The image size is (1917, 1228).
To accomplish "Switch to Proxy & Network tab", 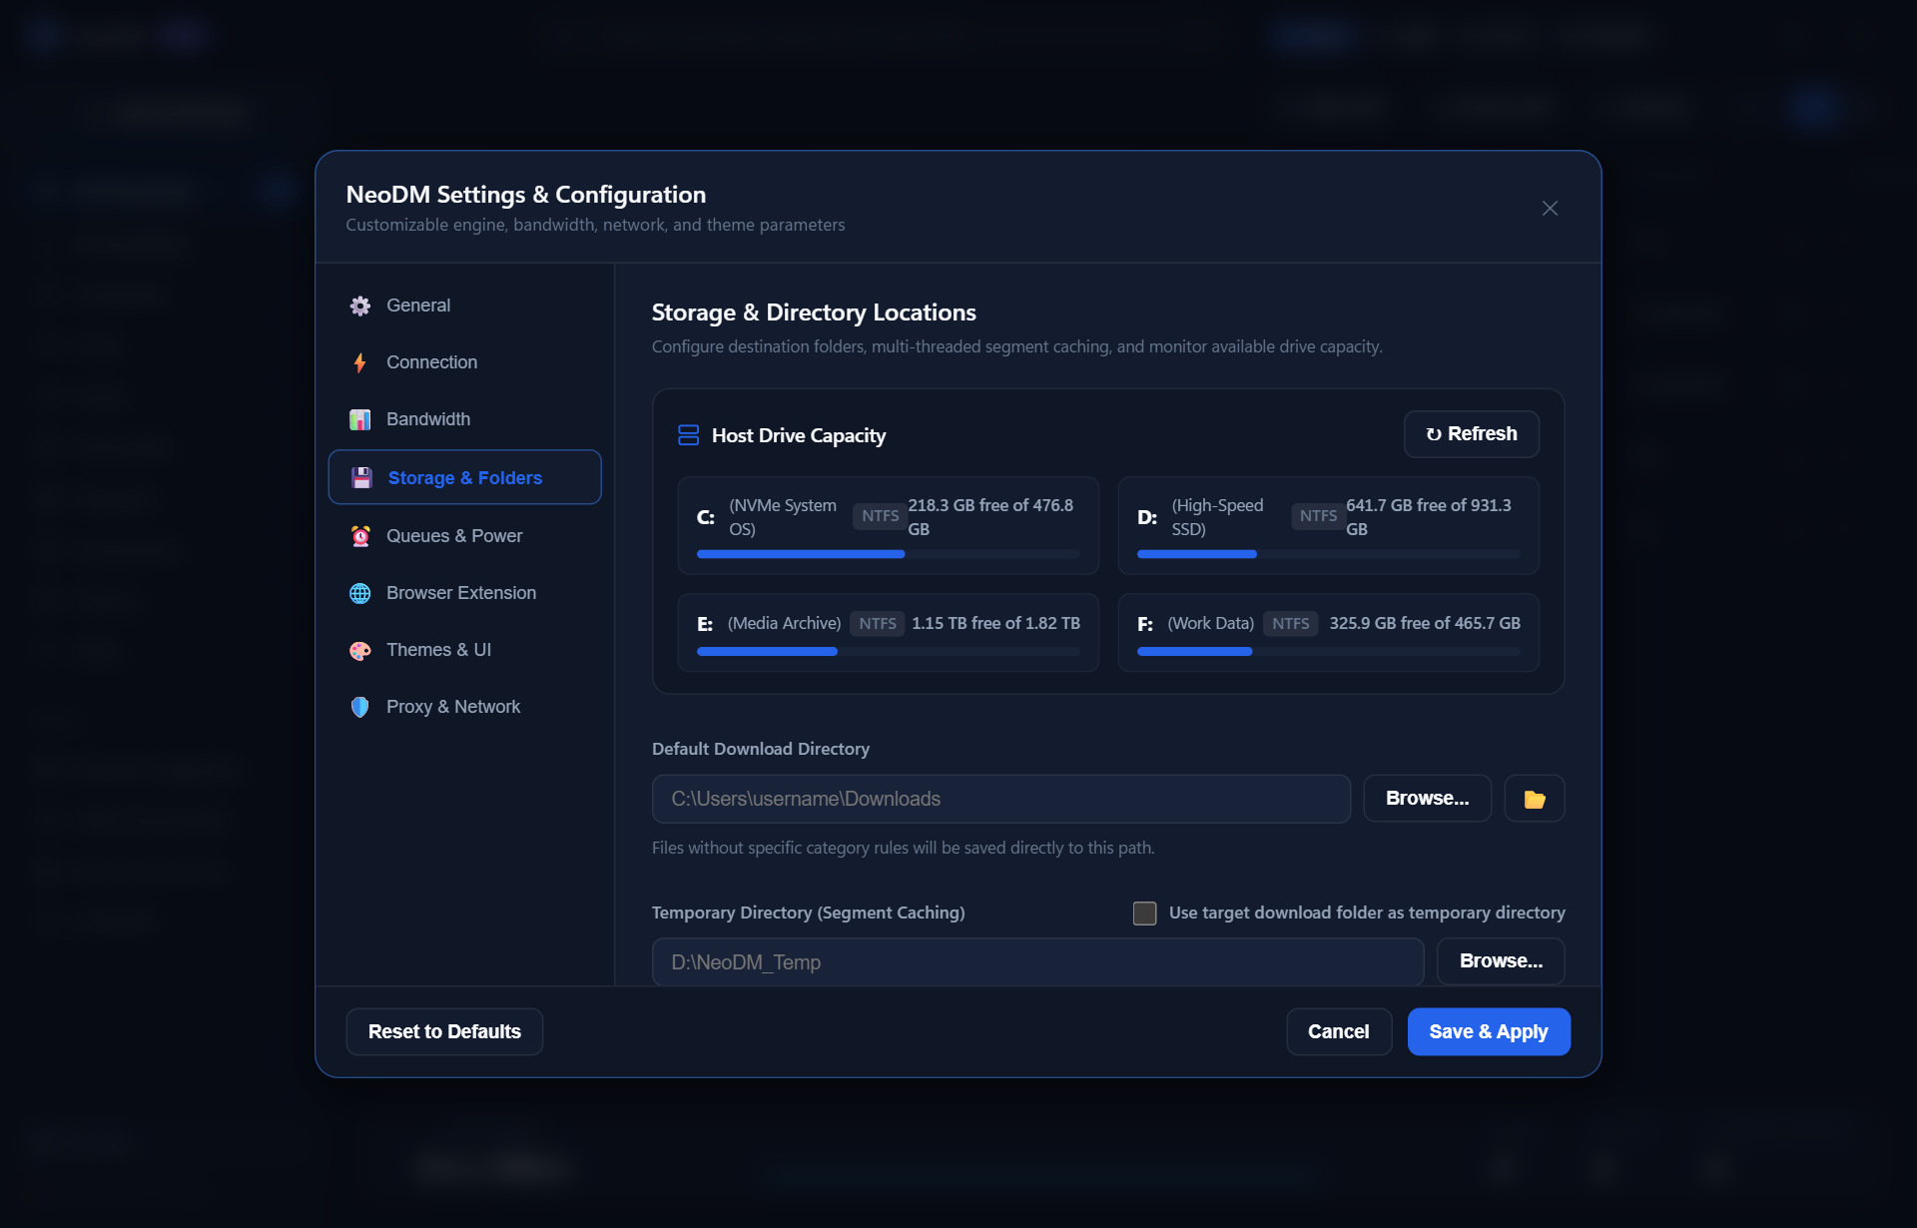I will click(x=464, y=707).
